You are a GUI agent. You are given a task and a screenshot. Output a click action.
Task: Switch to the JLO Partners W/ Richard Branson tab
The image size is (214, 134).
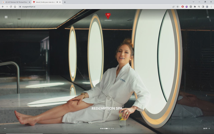(16, 2)
